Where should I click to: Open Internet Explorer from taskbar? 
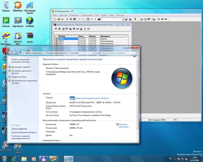pos(14,159)
